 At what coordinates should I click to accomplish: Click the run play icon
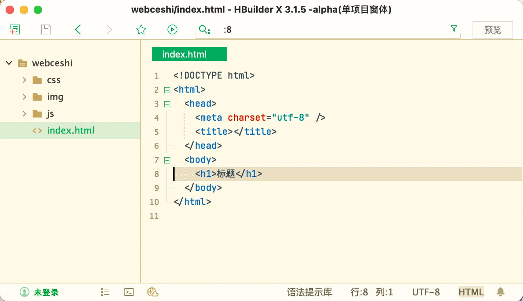(x=172, y=29)
